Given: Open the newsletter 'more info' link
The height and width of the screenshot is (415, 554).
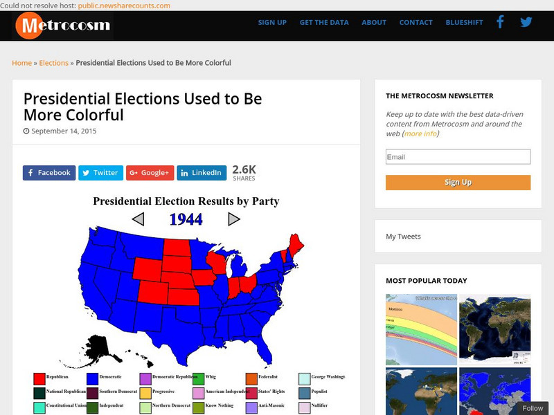Looking at the screenshot, I should tap(420, 133).
